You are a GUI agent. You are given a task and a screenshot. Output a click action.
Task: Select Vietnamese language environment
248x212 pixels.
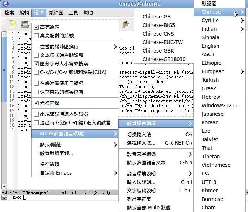[x=219, y=165]
